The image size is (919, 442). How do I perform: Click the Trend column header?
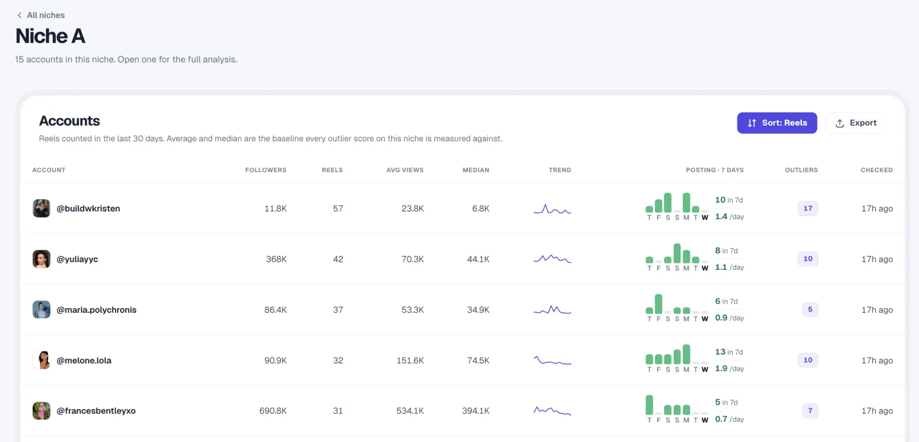560,170
